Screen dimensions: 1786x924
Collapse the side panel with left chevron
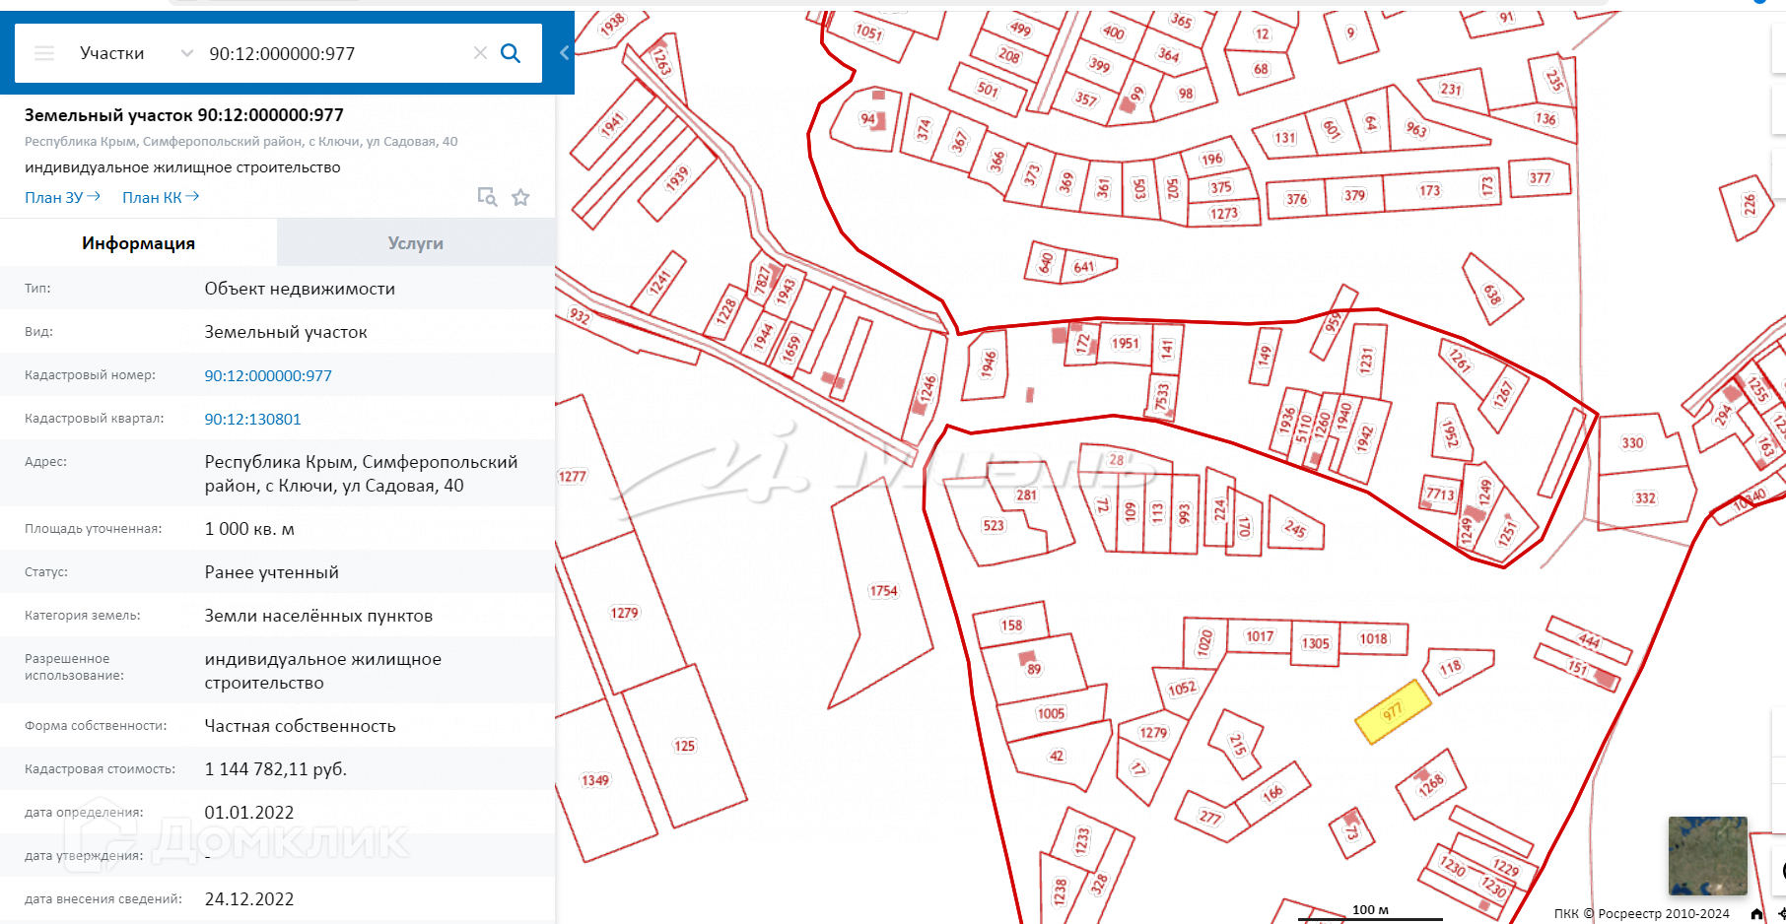click(564, 53)
